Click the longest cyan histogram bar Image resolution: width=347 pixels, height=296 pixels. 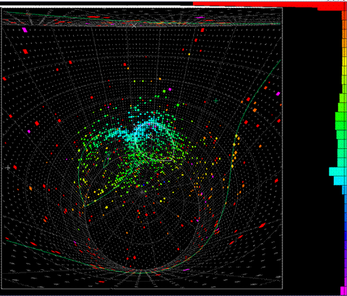click(x=338, y=172)
